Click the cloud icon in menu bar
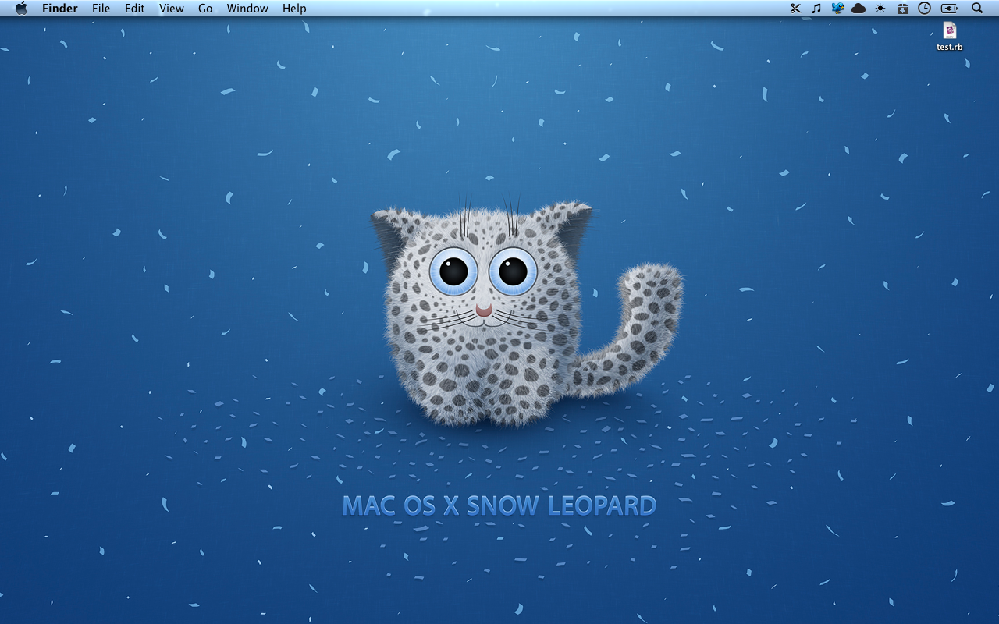The image size is (999, 624). pyautogui.click(x=859, y=9)
